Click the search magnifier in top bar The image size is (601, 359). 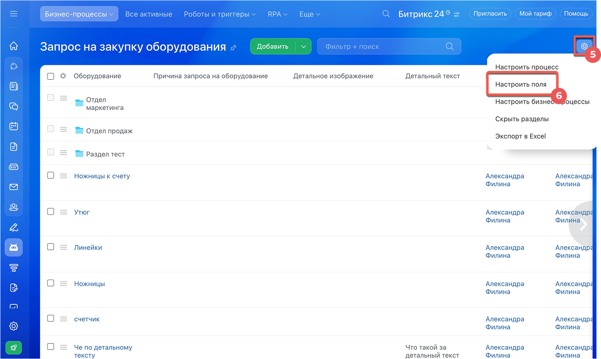[x=386, y=14]
